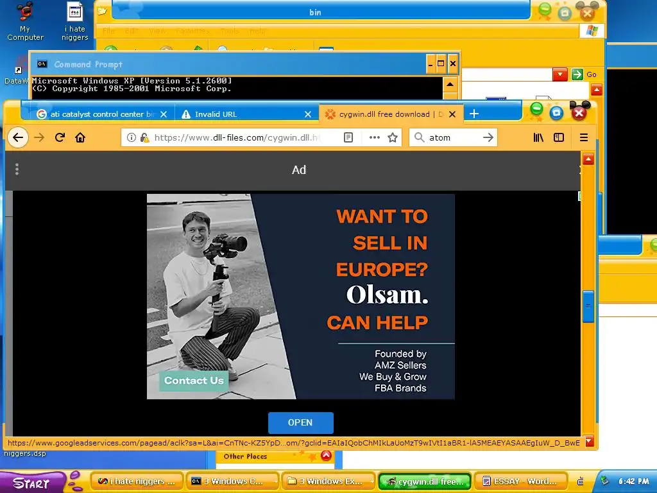Activate 'cygwin.dll free...' taskbar button
Image resolution: width=657 pixels, height=493 pixels.
coord(425,481)
